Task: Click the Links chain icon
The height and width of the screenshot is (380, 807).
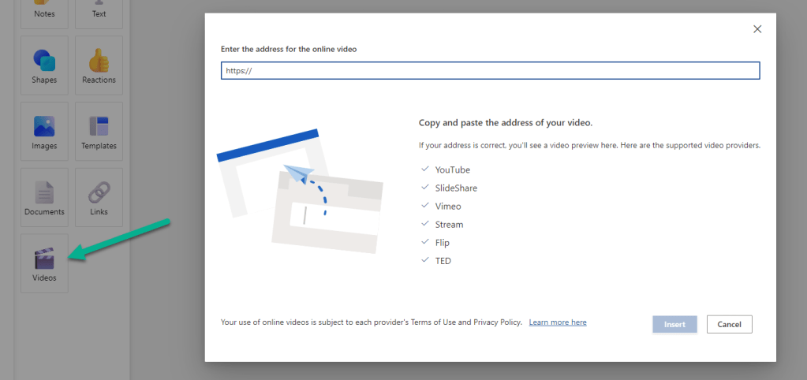Action: (x=99, y=193)
